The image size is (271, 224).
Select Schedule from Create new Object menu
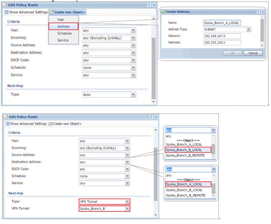(64, 33)
